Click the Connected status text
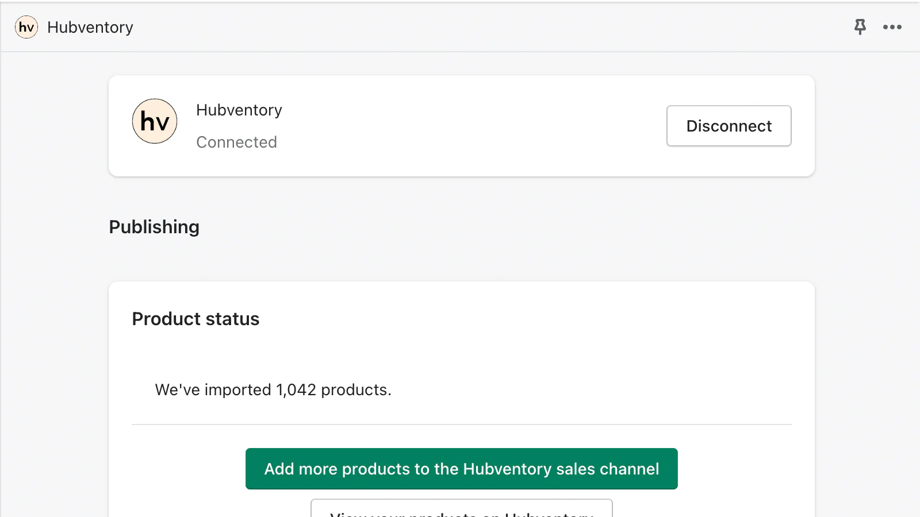Screen dimensions: 920x517 (x=236, y=142)
